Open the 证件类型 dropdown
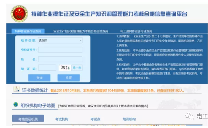 [x=60, y=41]
